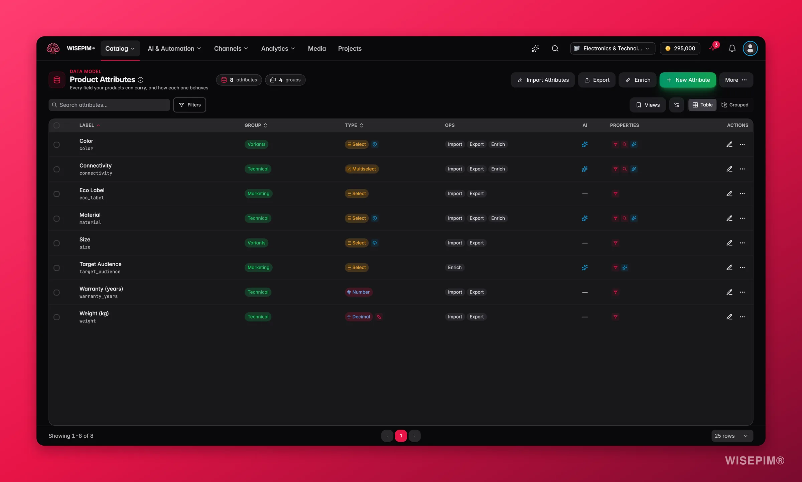
Task: Switch to the Grouped view
Action: (x=735, y=105)
